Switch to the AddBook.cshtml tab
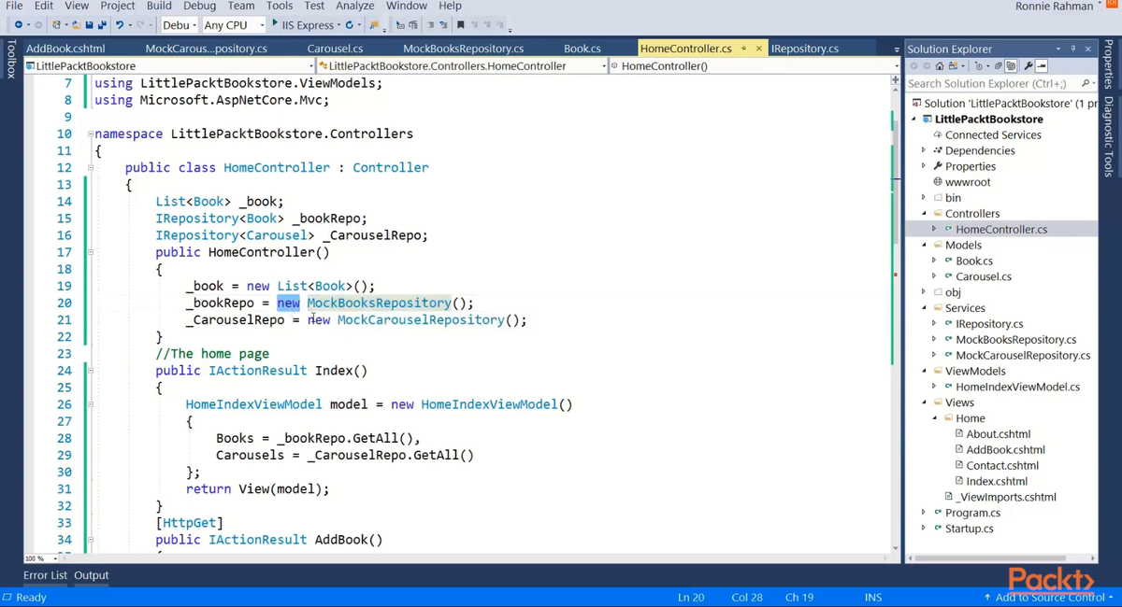The height and width of the screenshot is (607, 1122). (x=65, y=49)
